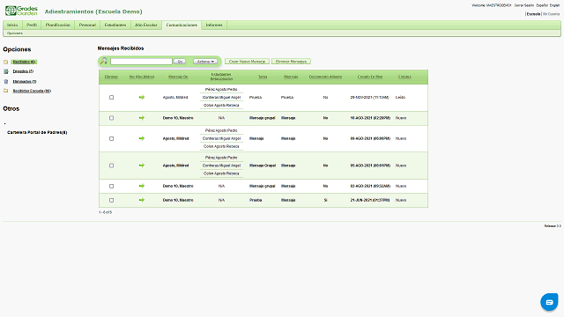This screenshot has width=564, height=317.
Task: Open the blue chat support bubble
Action: pos(549,302)
